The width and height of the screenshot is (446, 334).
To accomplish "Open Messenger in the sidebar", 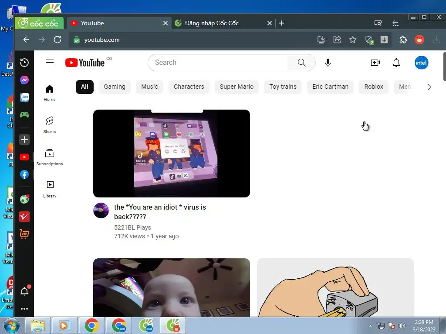I will tap(24, 80).
